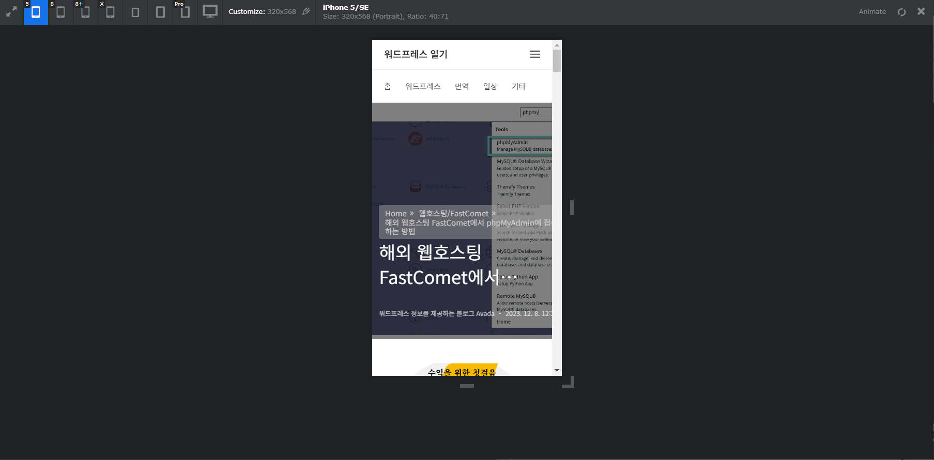
Task: Click the 워드프레스 일기 site title
Action: (416, 54)
